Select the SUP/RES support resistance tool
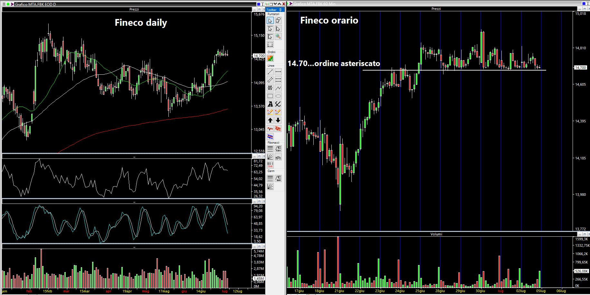 point(270,88)
